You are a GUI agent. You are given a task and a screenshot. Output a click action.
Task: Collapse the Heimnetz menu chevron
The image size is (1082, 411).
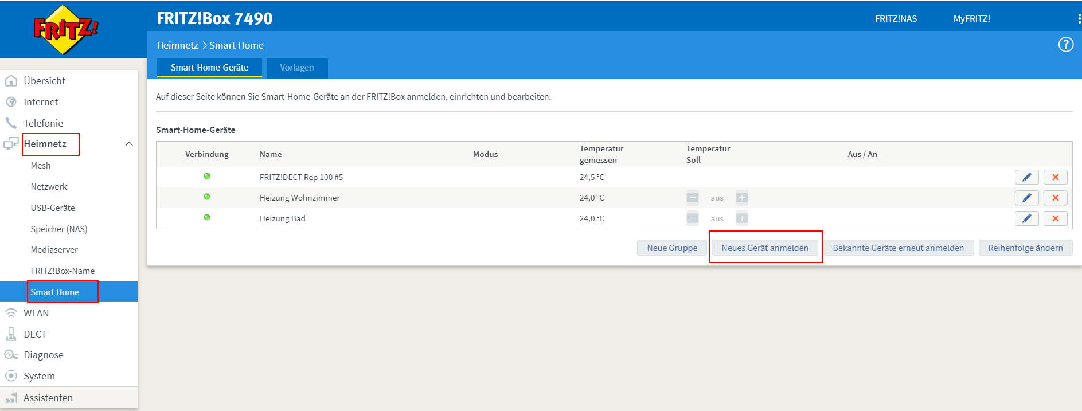[x=129, y=144]
